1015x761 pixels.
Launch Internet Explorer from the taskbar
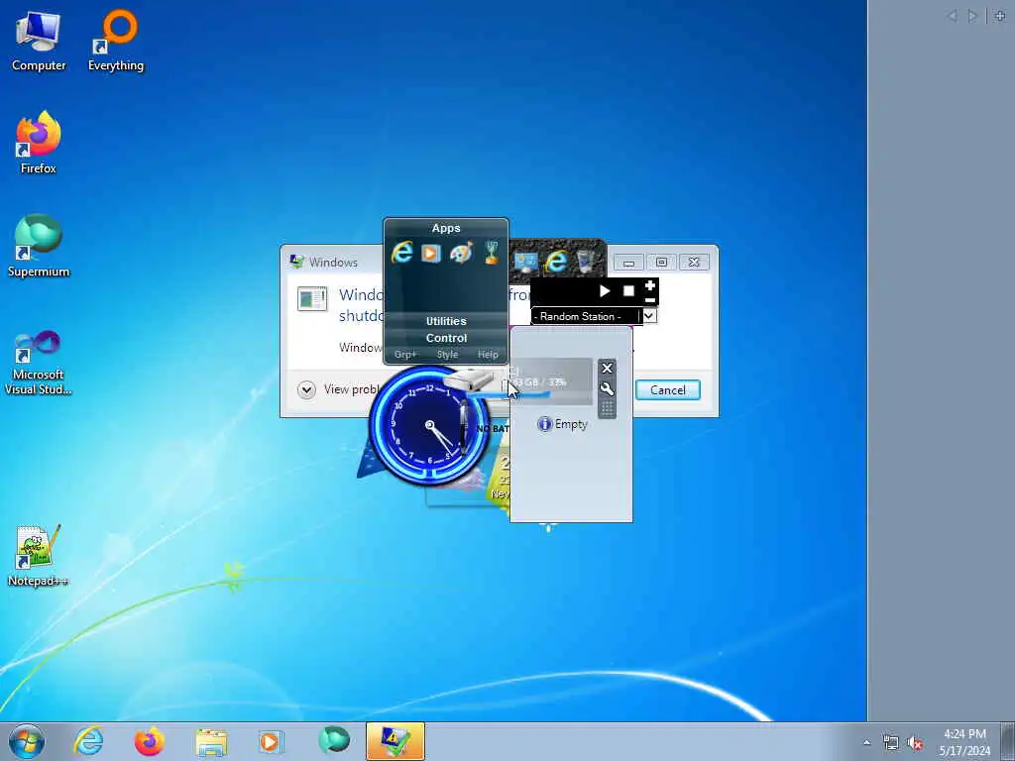point(88,741)
